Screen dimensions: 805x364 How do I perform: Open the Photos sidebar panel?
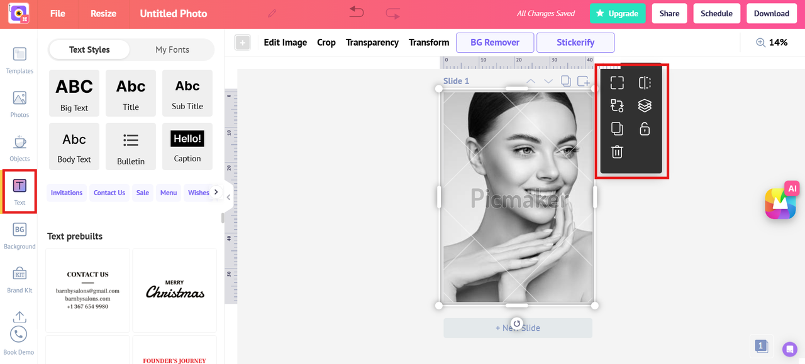[19, 104]
